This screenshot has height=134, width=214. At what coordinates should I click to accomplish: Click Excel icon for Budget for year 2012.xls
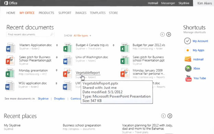(x=125, y=48)
